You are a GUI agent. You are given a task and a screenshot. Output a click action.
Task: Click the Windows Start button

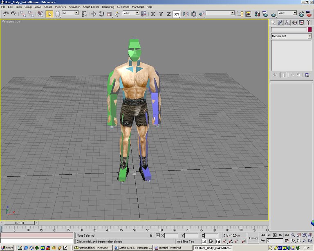click(x=7, y=248)
